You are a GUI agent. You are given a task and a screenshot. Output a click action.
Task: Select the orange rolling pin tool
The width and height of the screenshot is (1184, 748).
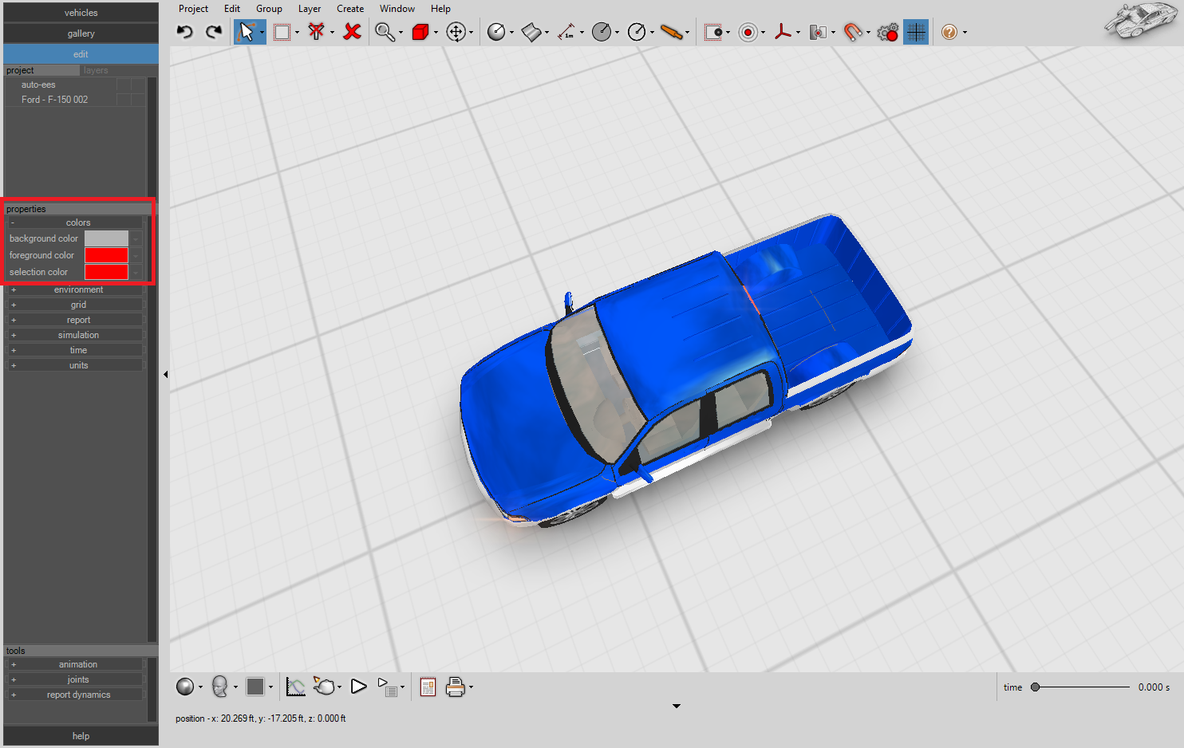(x=672, y=32)
